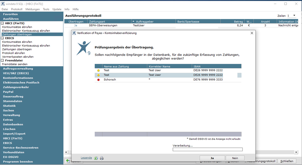Click the yellow status dot in the highlighted Test row

[98, 75]
